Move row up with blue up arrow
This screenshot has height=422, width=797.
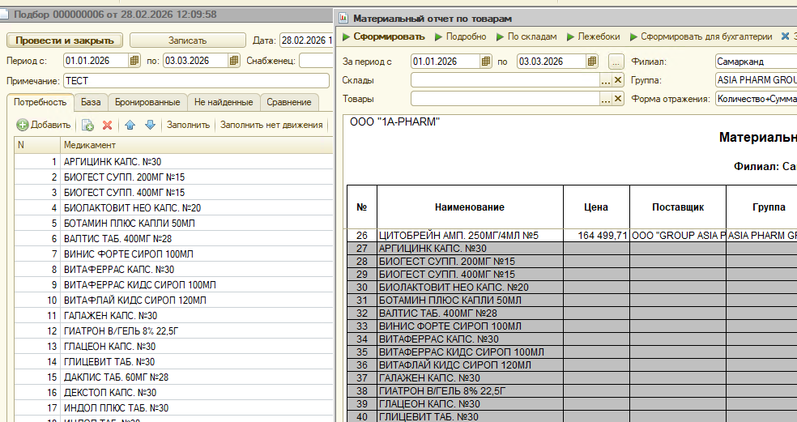pos(130,125)
